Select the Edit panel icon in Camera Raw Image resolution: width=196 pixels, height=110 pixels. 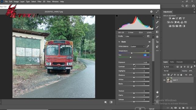[157, 17]
